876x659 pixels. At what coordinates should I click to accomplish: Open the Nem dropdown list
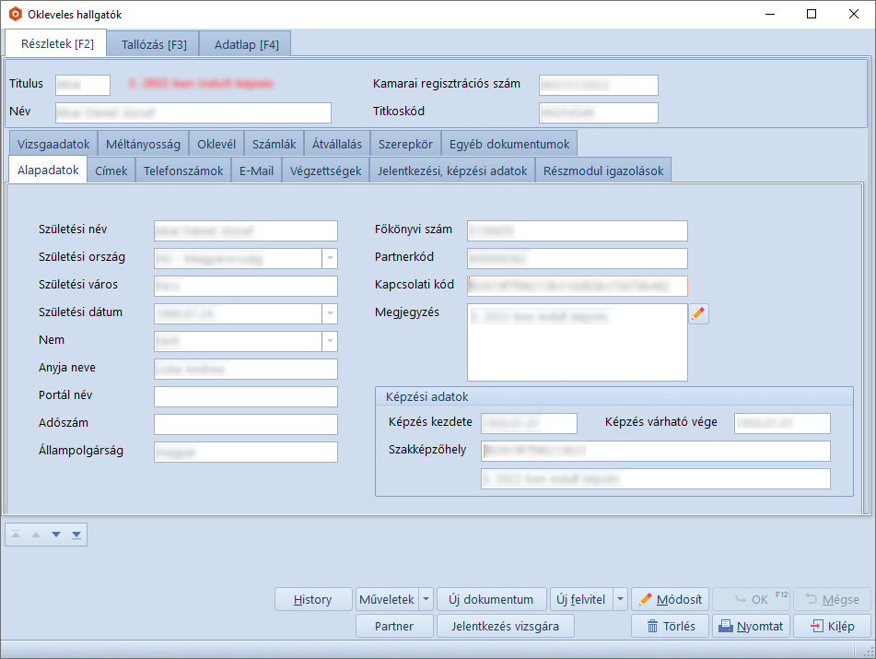click(x=330, y=342)
